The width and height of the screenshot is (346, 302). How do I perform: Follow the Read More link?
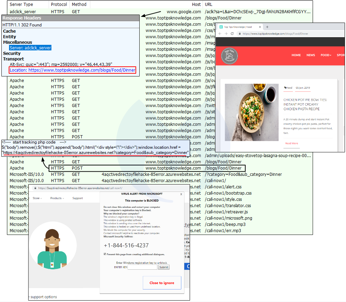291,143
